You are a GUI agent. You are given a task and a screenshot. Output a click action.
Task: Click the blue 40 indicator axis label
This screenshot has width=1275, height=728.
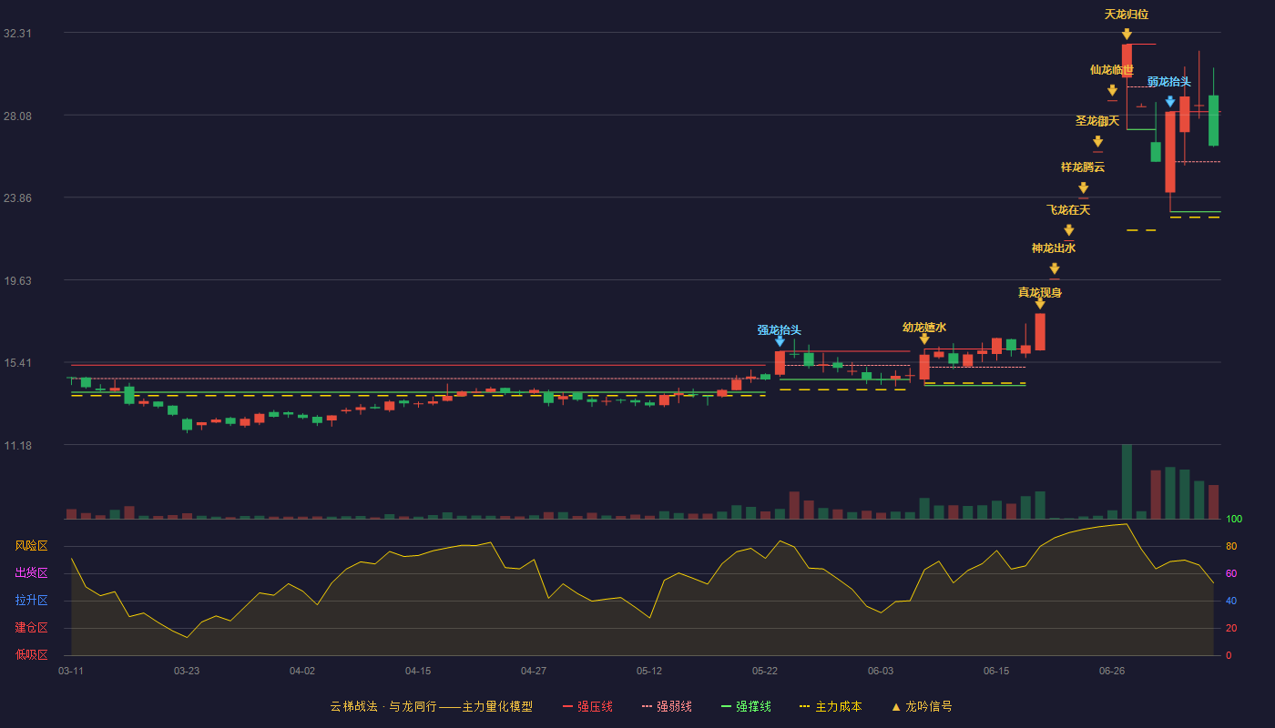coord(1231,601)
